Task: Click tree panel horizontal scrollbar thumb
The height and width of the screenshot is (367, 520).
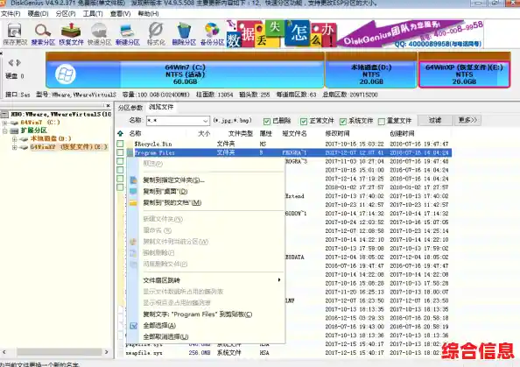Action: (60, 352)
